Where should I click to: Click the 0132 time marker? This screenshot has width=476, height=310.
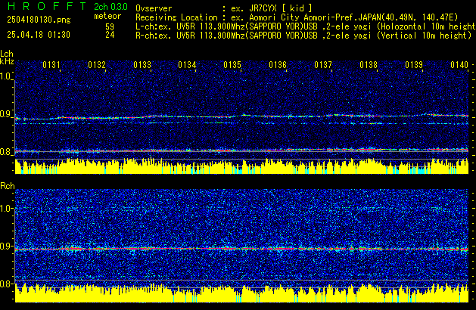pyautogui.click(x=97, y=65)
